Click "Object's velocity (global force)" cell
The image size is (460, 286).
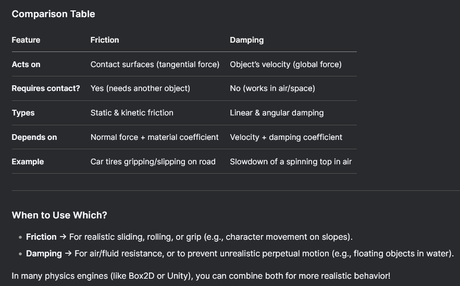point(285,64)
